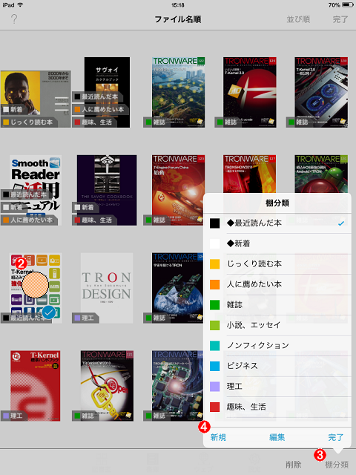Tap 完了 in the category popup

pos(336,437)
